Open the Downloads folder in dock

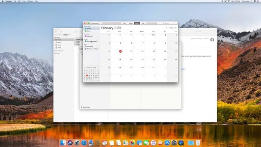[191, 143]
